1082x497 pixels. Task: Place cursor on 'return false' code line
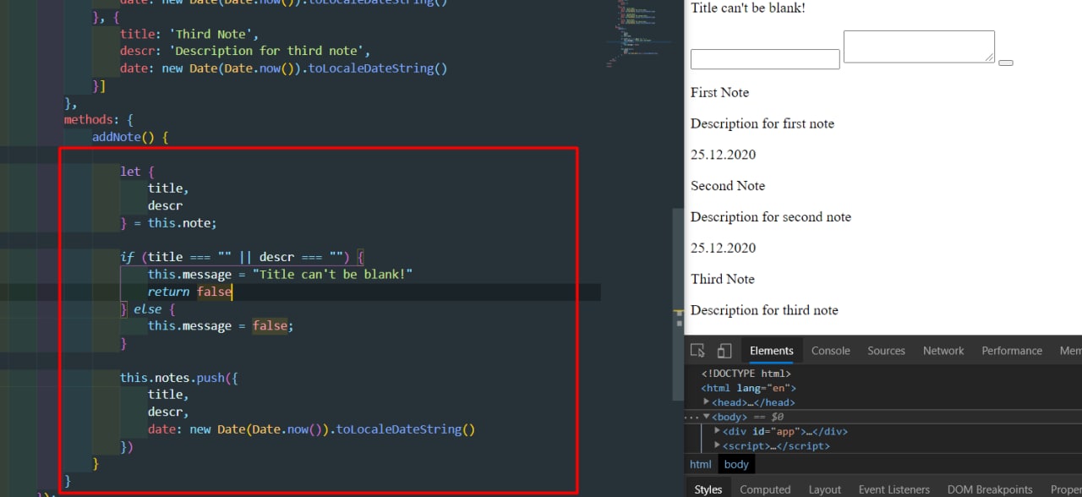[189, 292]
